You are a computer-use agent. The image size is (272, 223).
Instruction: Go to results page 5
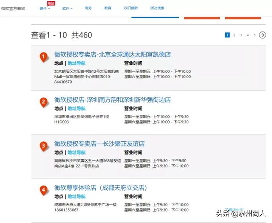pos(255,35)
